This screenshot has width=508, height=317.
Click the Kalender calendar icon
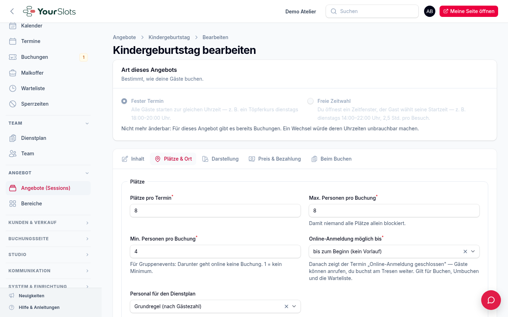tap(13, 26)
